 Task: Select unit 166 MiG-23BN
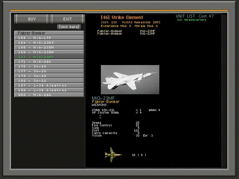click(49, 52)
